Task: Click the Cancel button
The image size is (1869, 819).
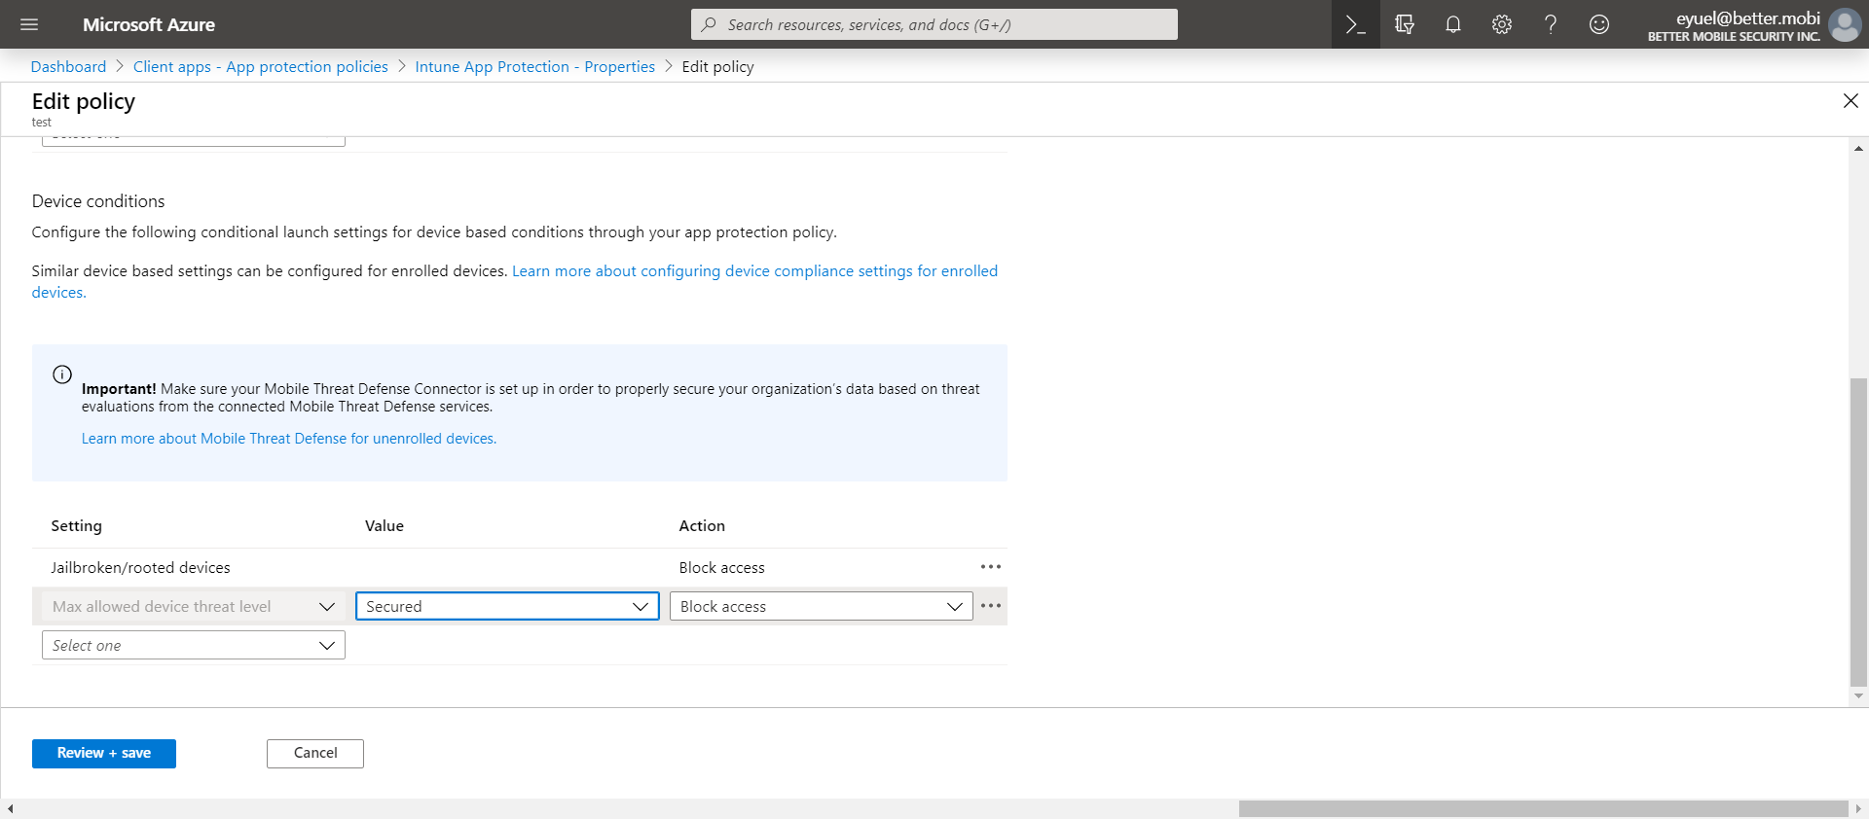Action: point(315,754)
